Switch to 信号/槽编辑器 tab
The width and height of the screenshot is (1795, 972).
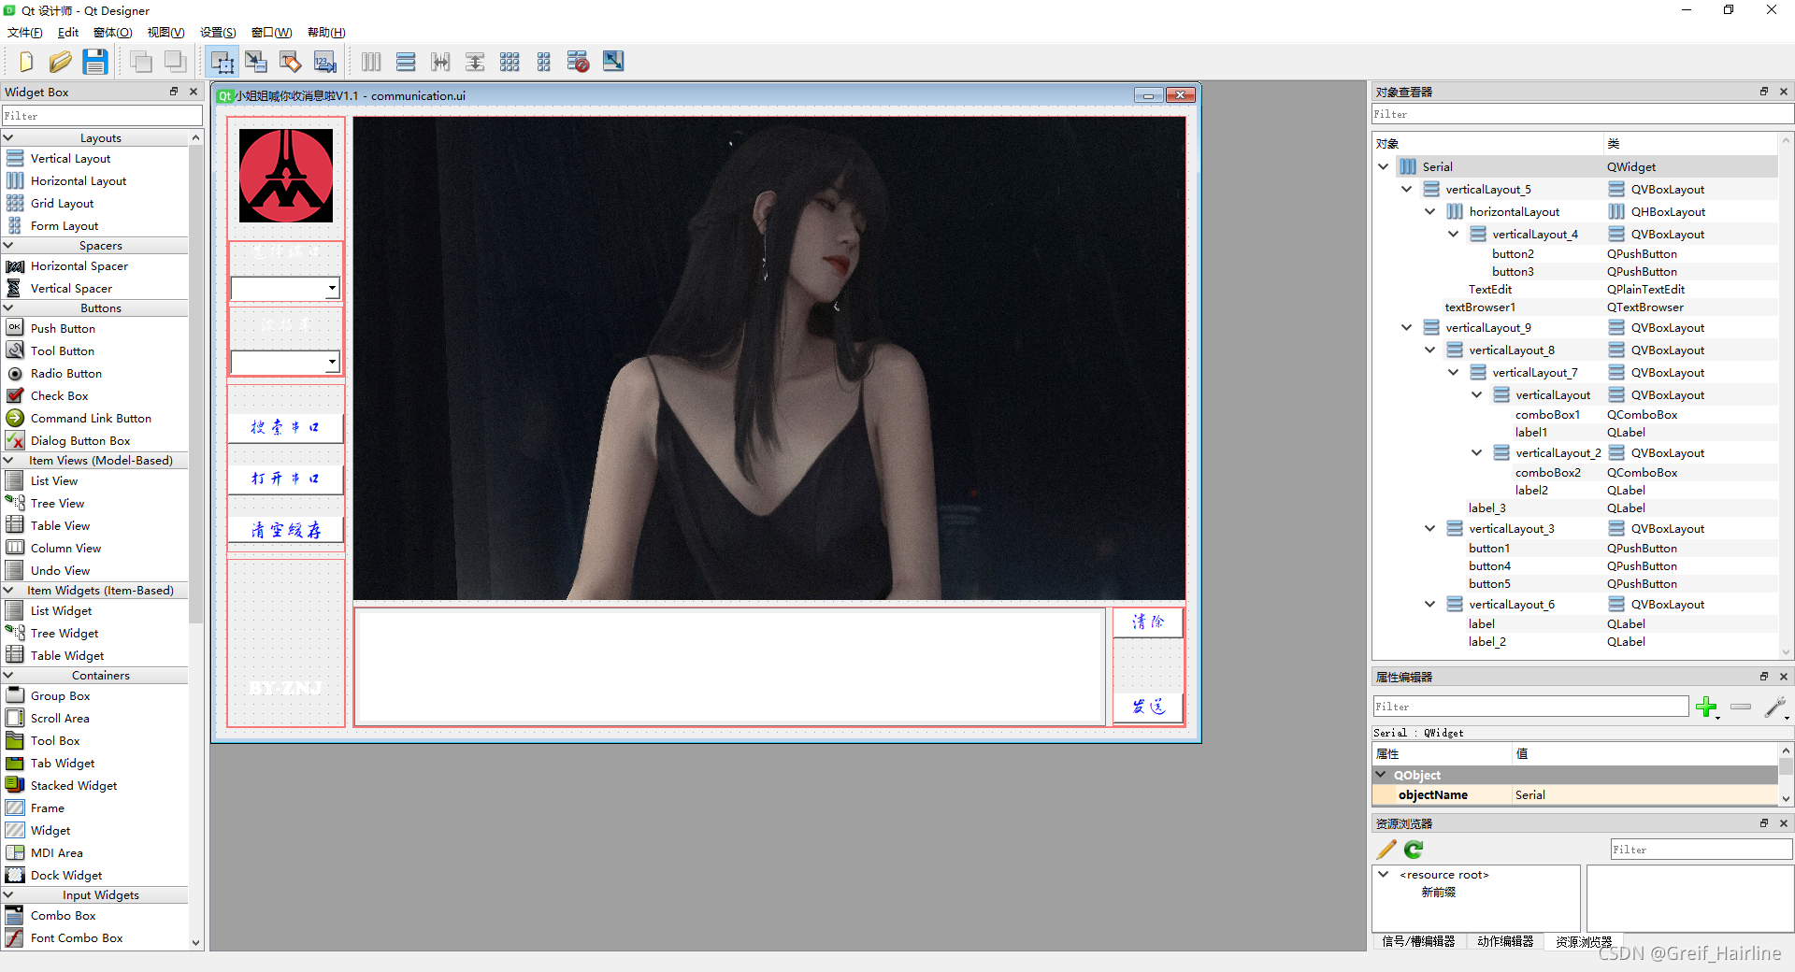coord(1418,941)
